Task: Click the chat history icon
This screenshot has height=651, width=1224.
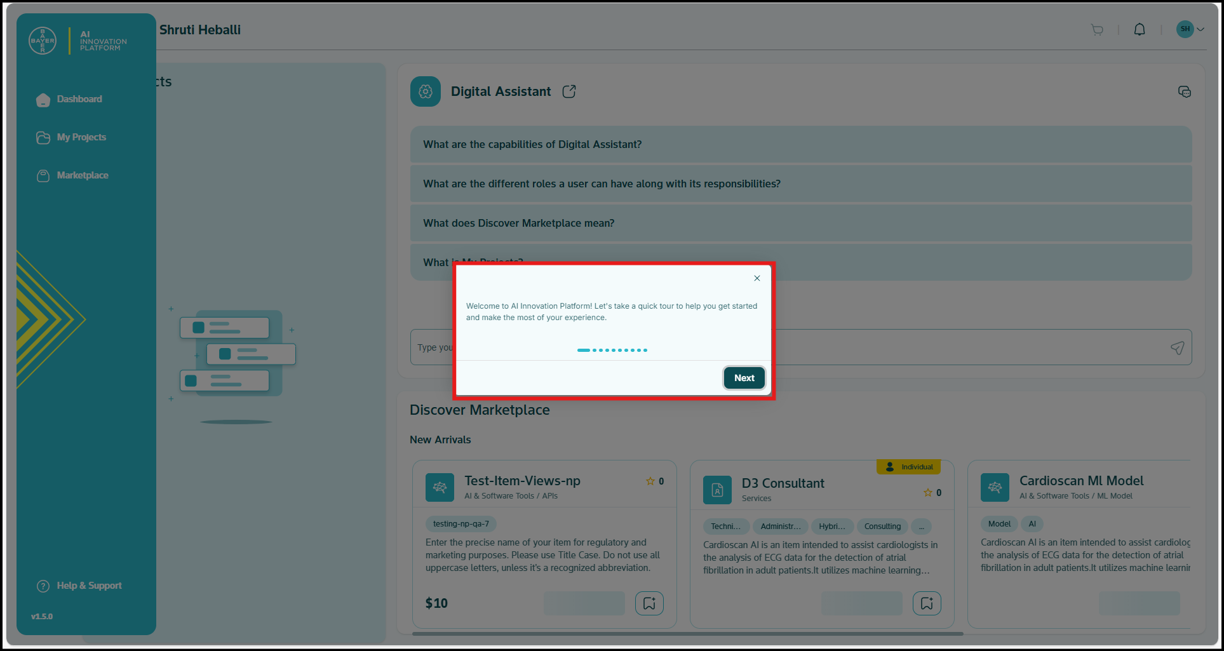Action: pos(1184,92)
